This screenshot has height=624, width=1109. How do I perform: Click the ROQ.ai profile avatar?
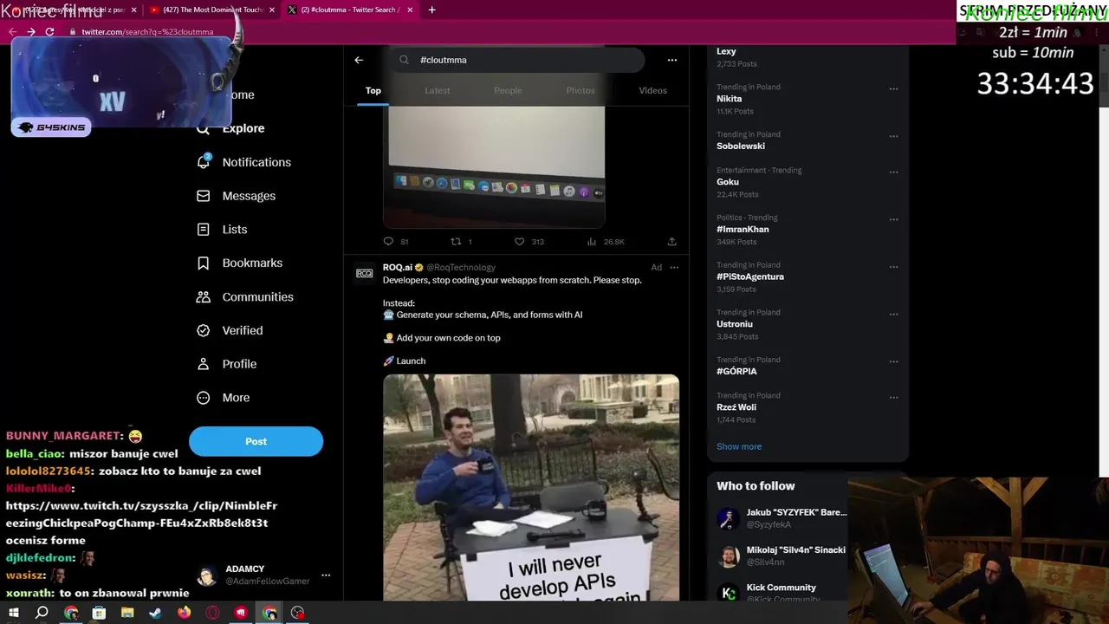365,273
